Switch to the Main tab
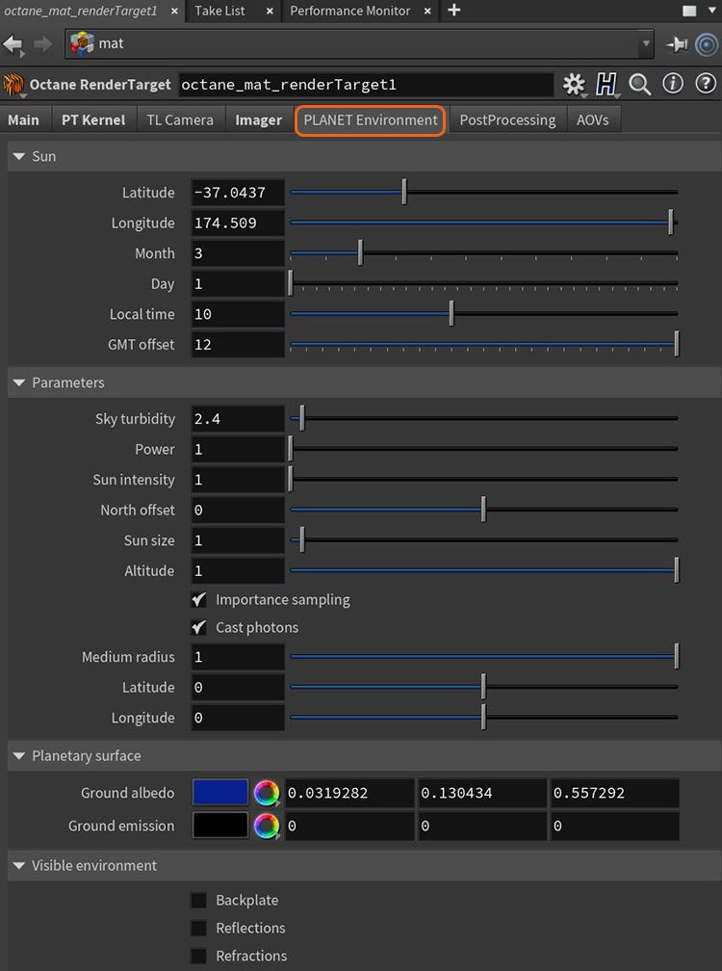 coord(23,120)
